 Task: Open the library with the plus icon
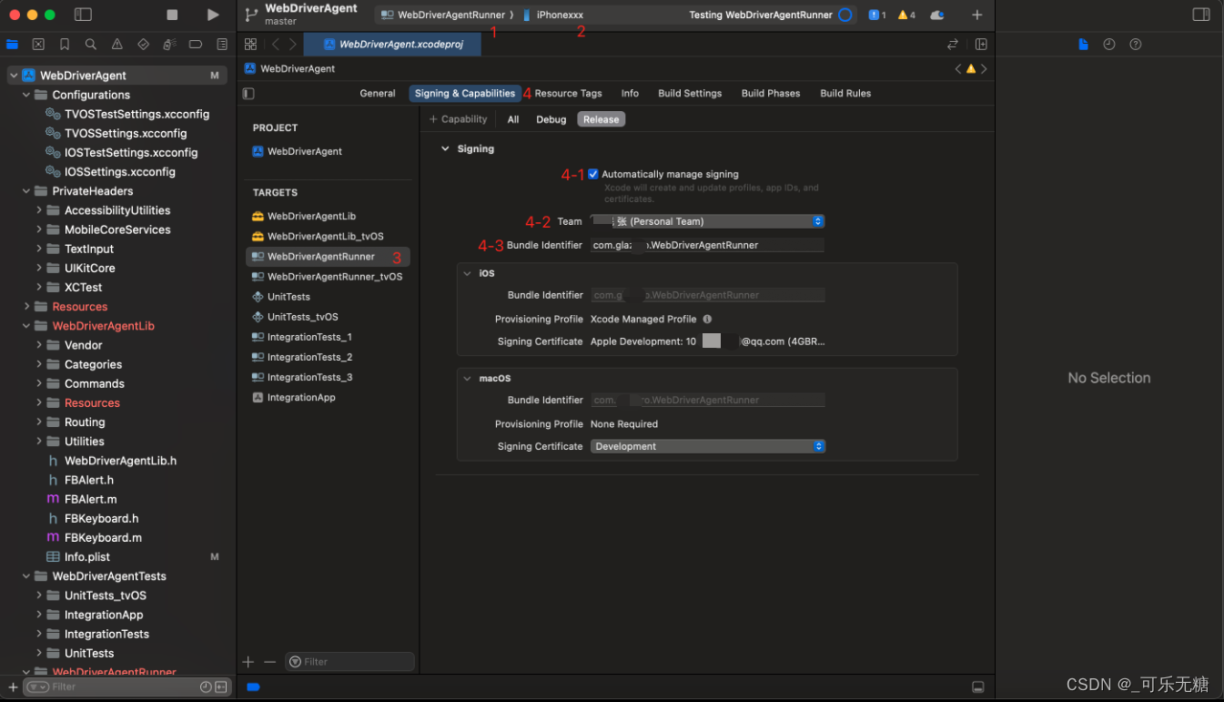976,15
